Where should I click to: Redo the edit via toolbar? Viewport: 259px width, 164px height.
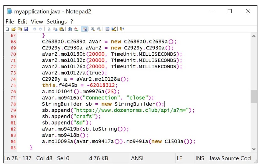tap(41, 29)
